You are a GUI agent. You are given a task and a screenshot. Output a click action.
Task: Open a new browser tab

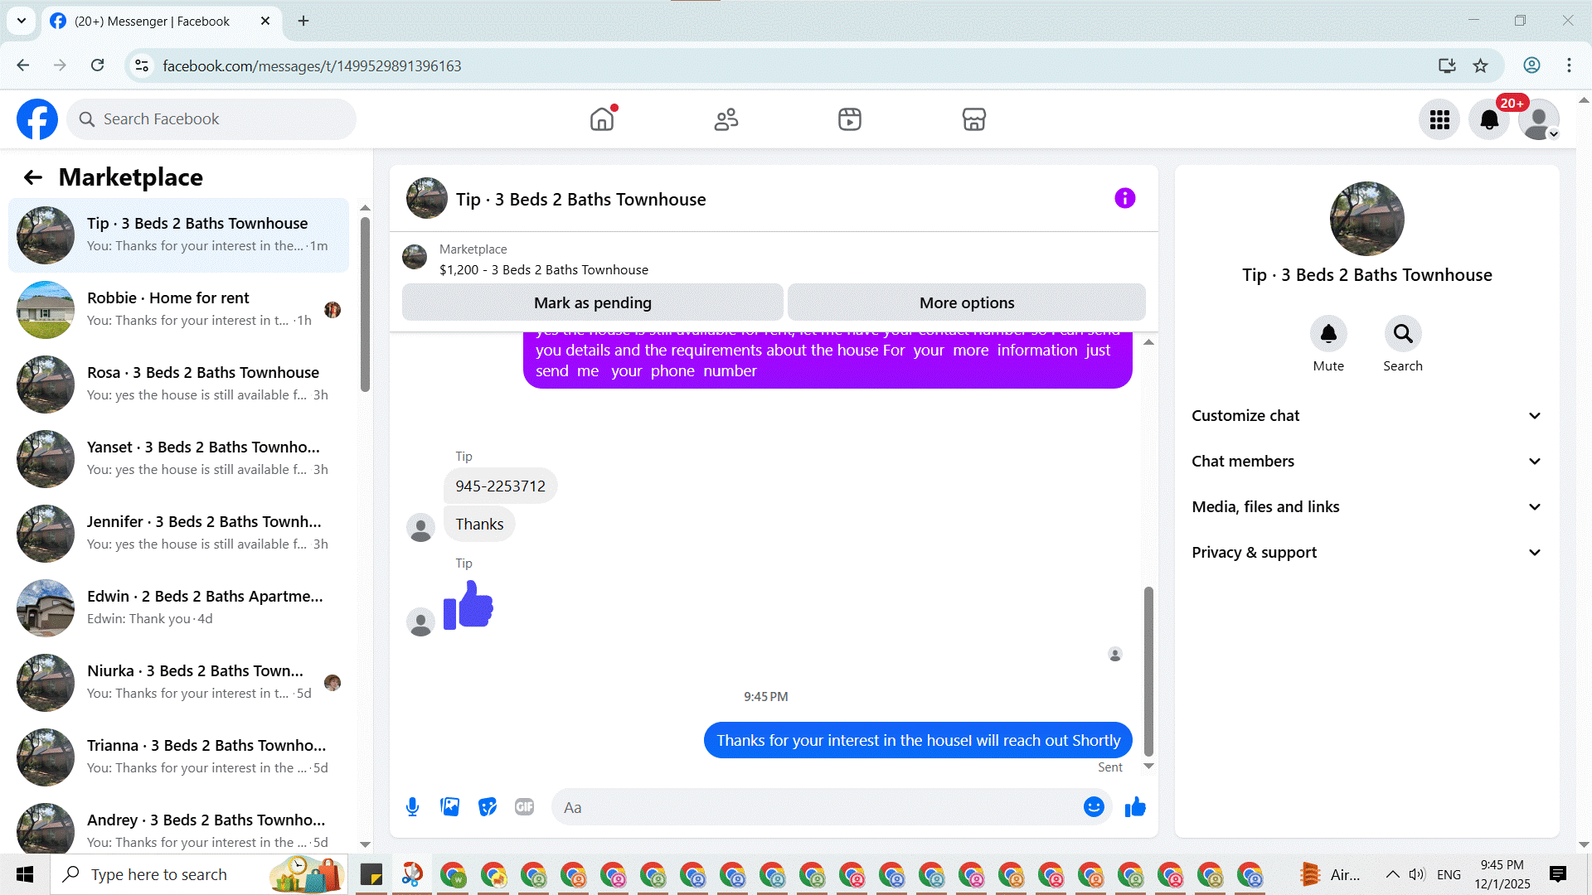coord(303,21)
